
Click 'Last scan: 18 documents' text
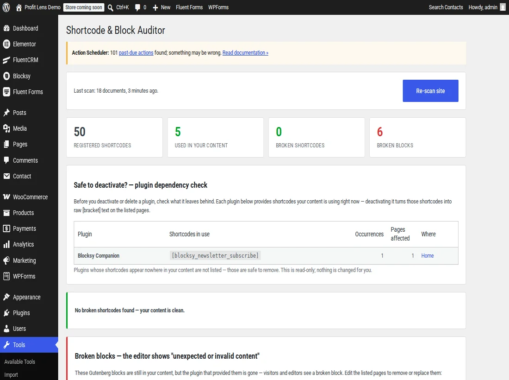pyautogui.click(x=116, y=91)
